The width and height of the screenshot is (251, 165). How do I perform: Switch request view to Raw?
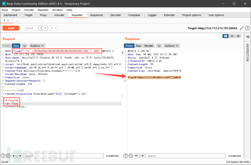click(16, 46)
